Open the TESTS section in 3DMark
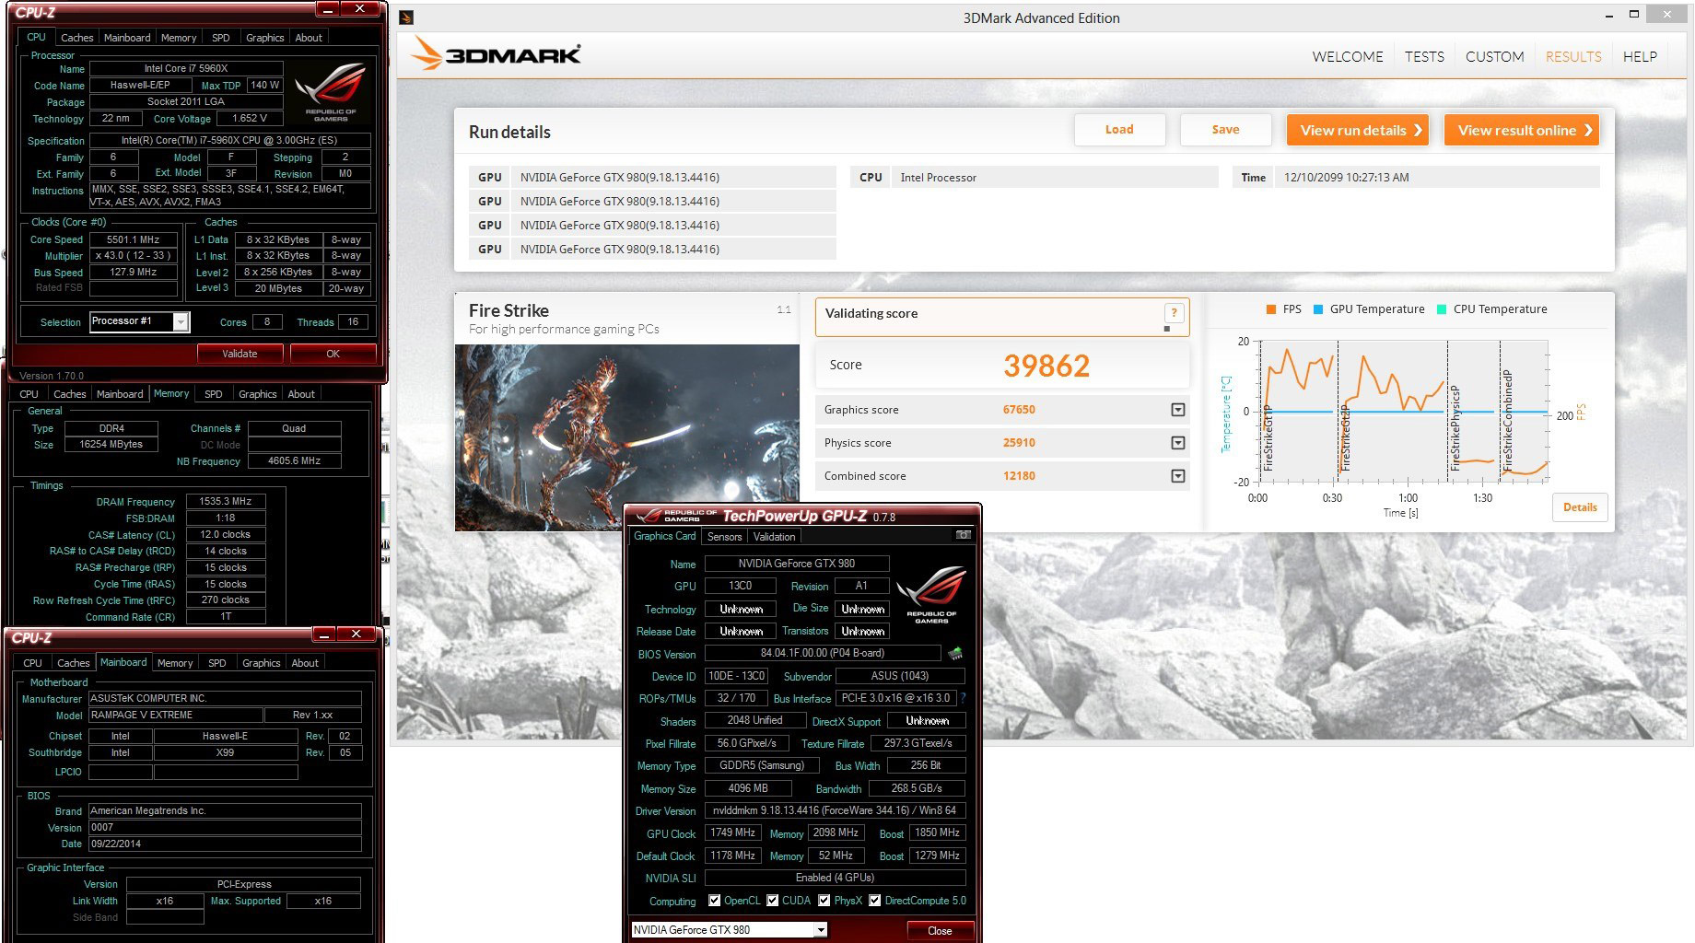Screen dimensions: 1695x943 pyautogui.click(x=1424, y=56)
